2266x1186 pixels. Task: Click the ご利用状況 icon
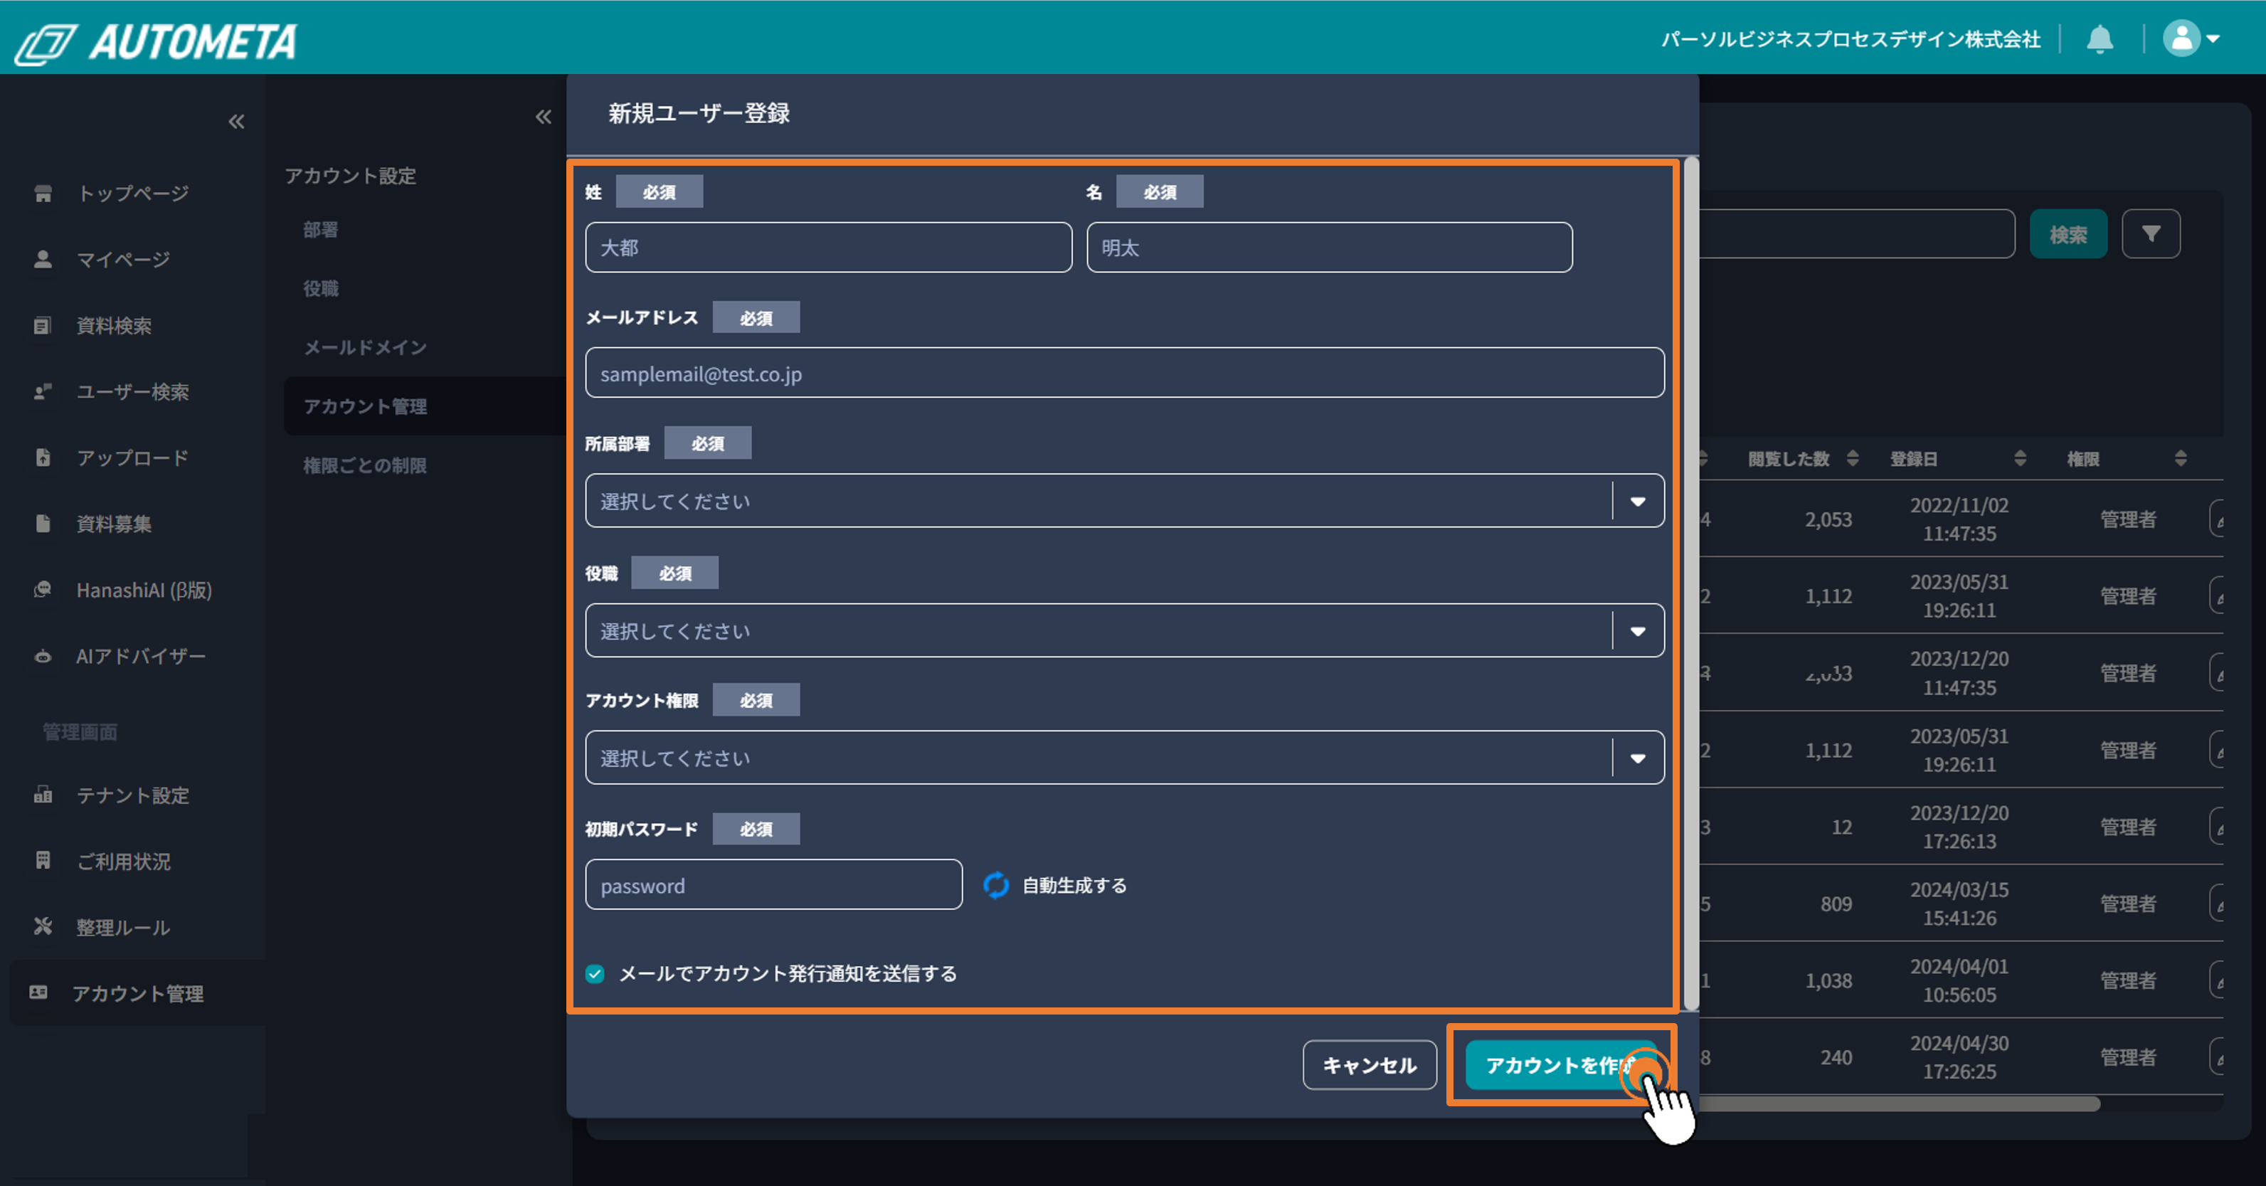pos(42,860)
